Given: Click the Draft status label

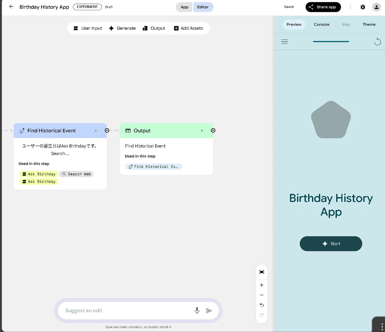Looking at the screenshot, I should (109, 7).
